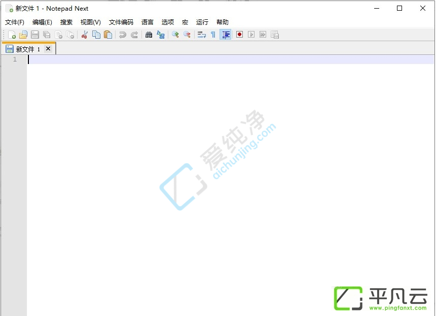Image resolution: width=436 pixels, height=316 pixels.
Task: Open the 搜索 menu
Action: pos(66,22)
